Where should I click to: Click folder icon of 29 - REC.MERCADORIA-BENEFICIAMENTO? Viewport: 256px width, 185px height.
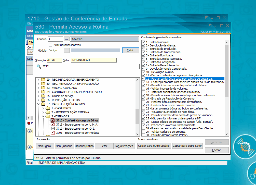43,80
